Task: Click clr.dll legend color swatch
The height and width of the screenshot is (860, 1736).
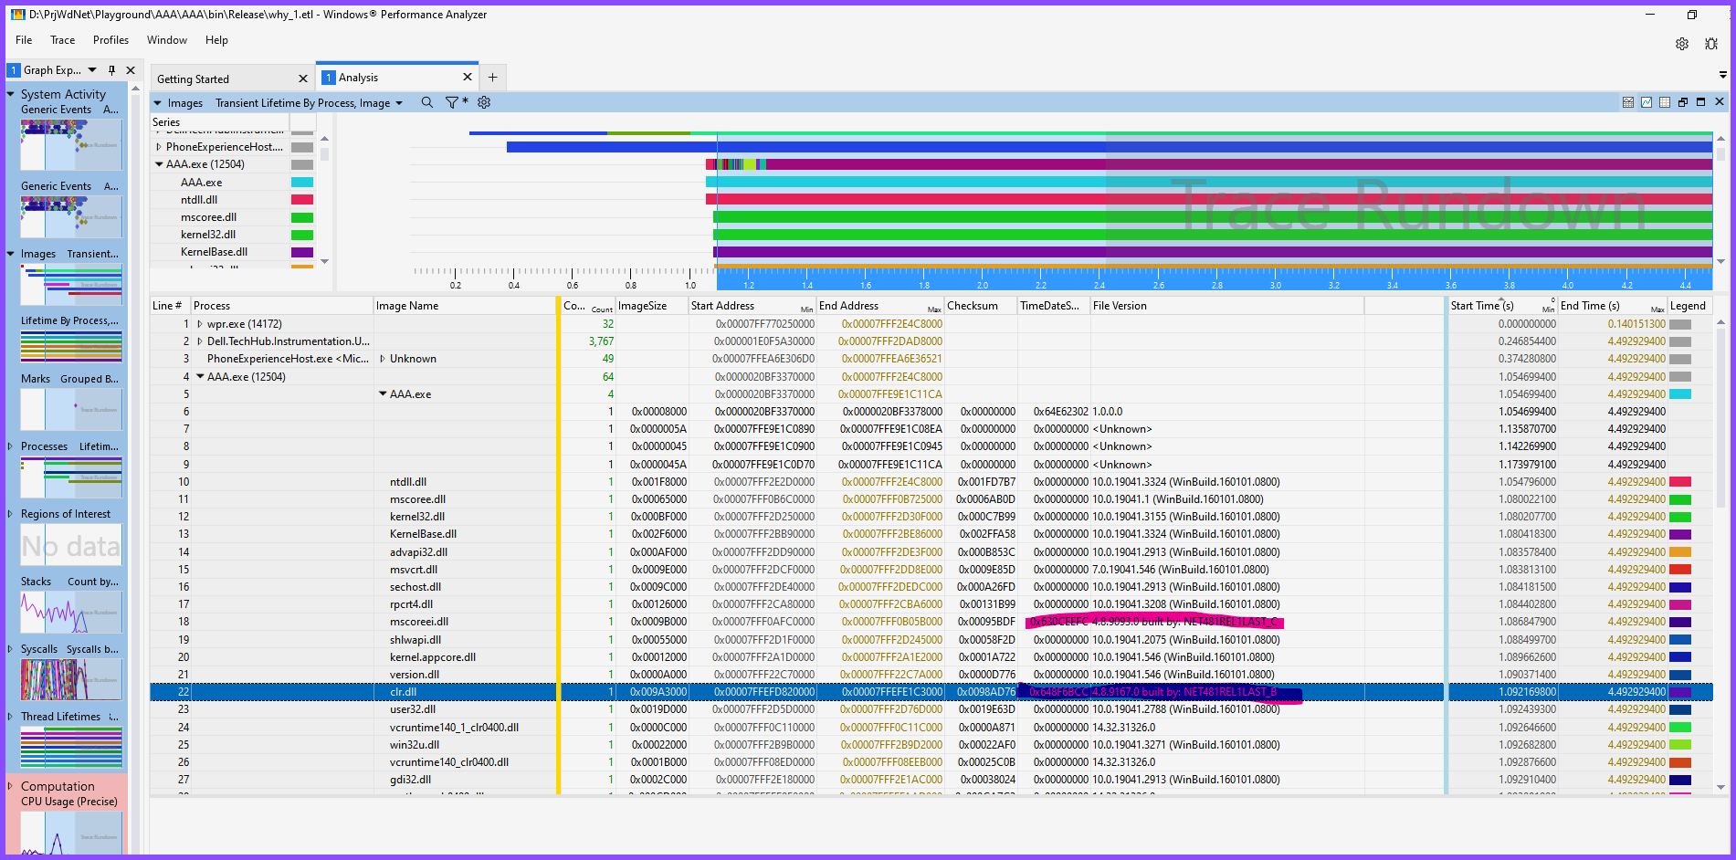Action: coord(1680,692)
